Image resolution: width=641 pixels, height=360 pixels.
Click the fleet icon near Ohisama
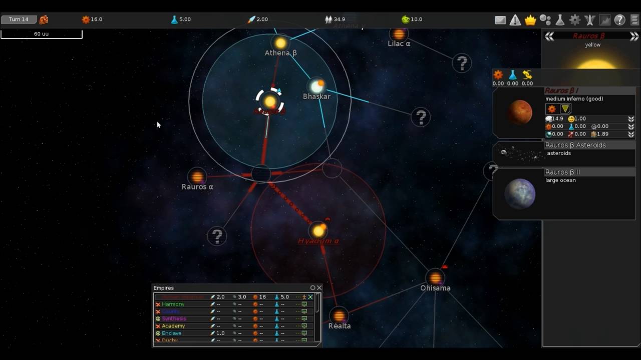(x=444, y=267)
